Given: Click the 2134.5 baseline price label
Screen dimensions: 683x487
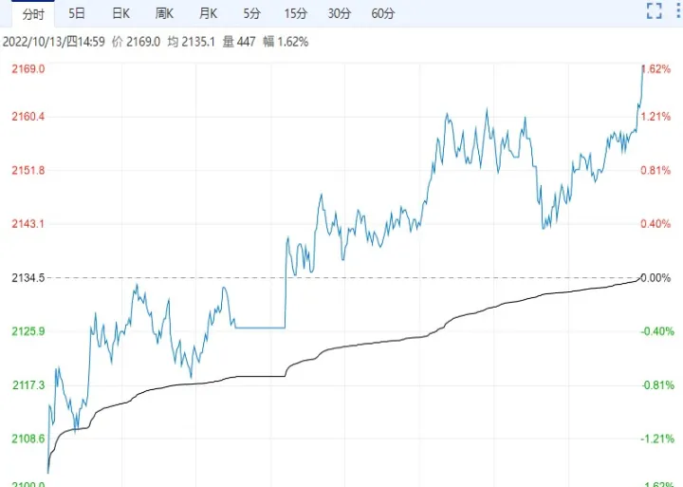Looking at the screenshot, I should pyautogui.click(x=27, y=278).
